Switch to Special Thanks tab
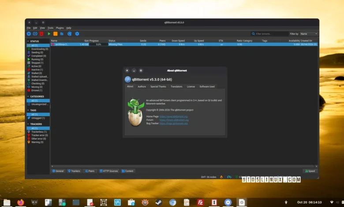This screenshot has width=344, height=207. 158,86
